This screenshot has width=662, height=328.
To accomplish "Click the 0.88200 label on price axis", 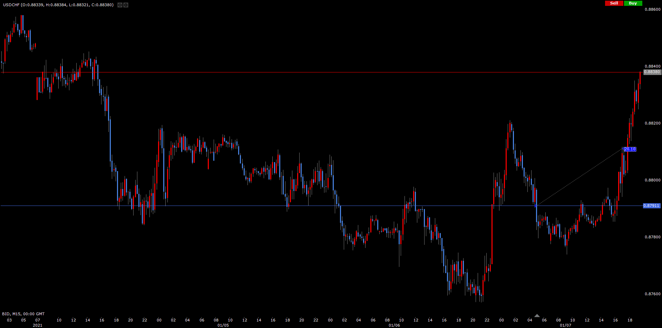I will tap(652, 123).
